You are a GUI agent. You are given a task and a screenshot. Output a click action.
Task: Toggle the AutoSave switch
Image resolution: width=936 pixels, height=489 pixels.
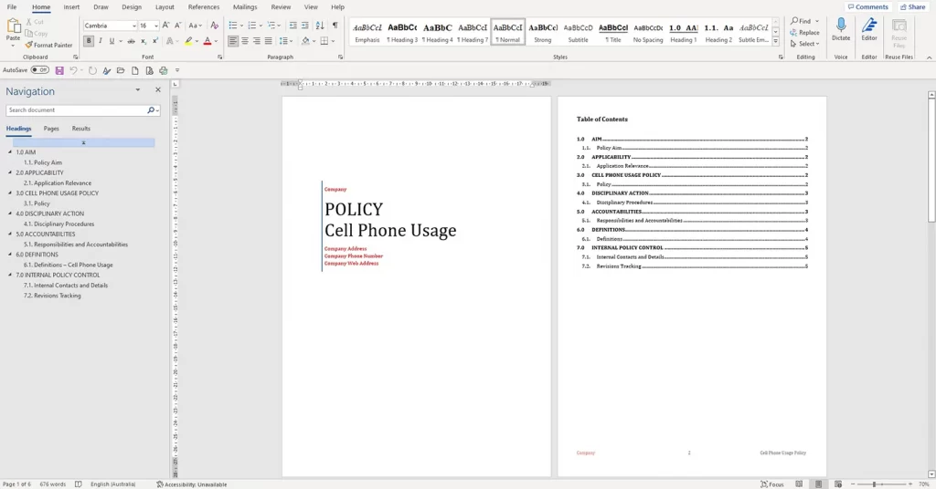(40, 70)
